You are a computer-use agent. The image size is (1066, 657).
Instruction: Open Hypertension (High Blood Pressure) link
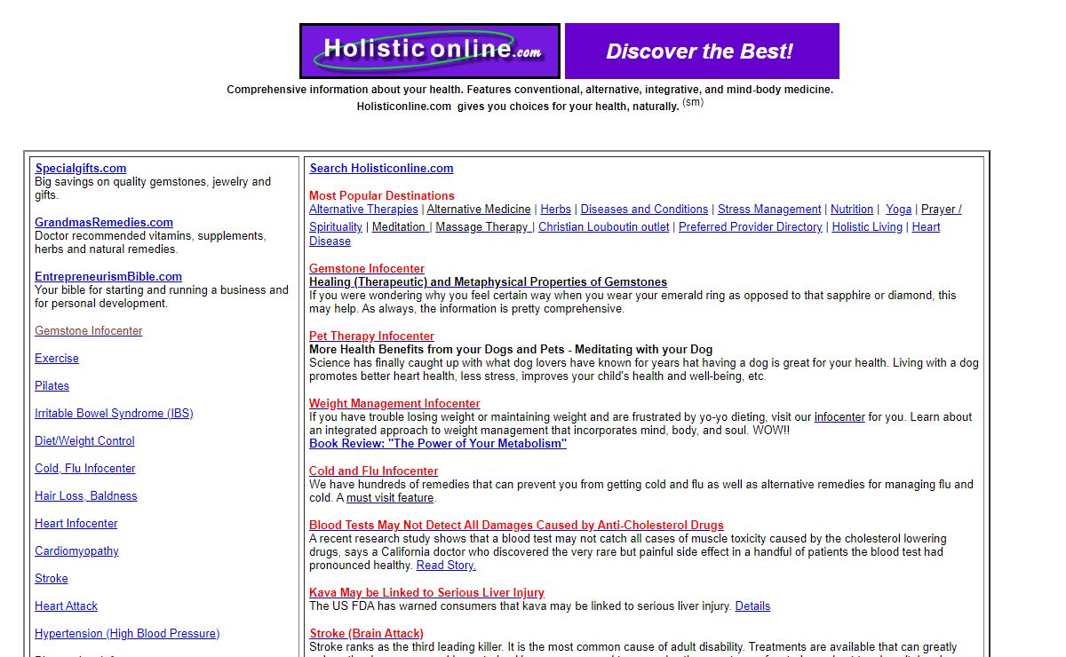[127, 633]
